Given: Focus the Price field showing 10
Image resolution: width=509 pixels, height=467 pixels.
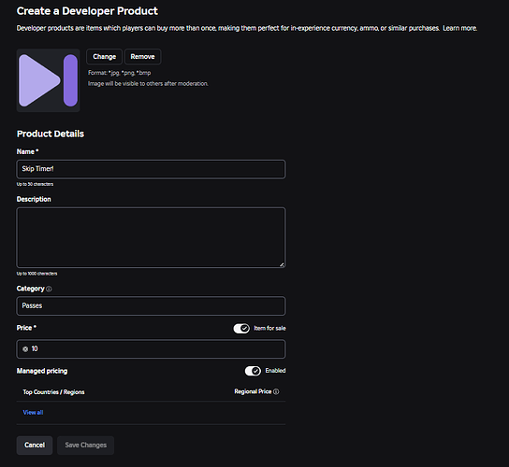Looking at the screenshot, I should (x=151, y=348).
